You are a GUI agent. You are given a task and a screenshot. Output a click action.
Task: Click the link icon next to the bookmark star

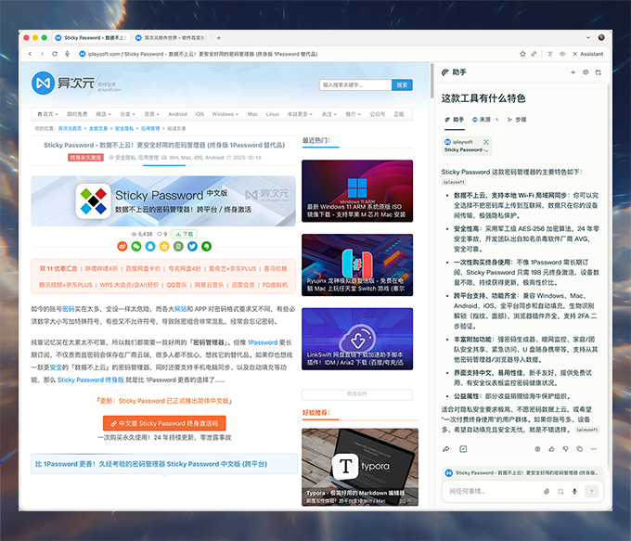(534, 54)
